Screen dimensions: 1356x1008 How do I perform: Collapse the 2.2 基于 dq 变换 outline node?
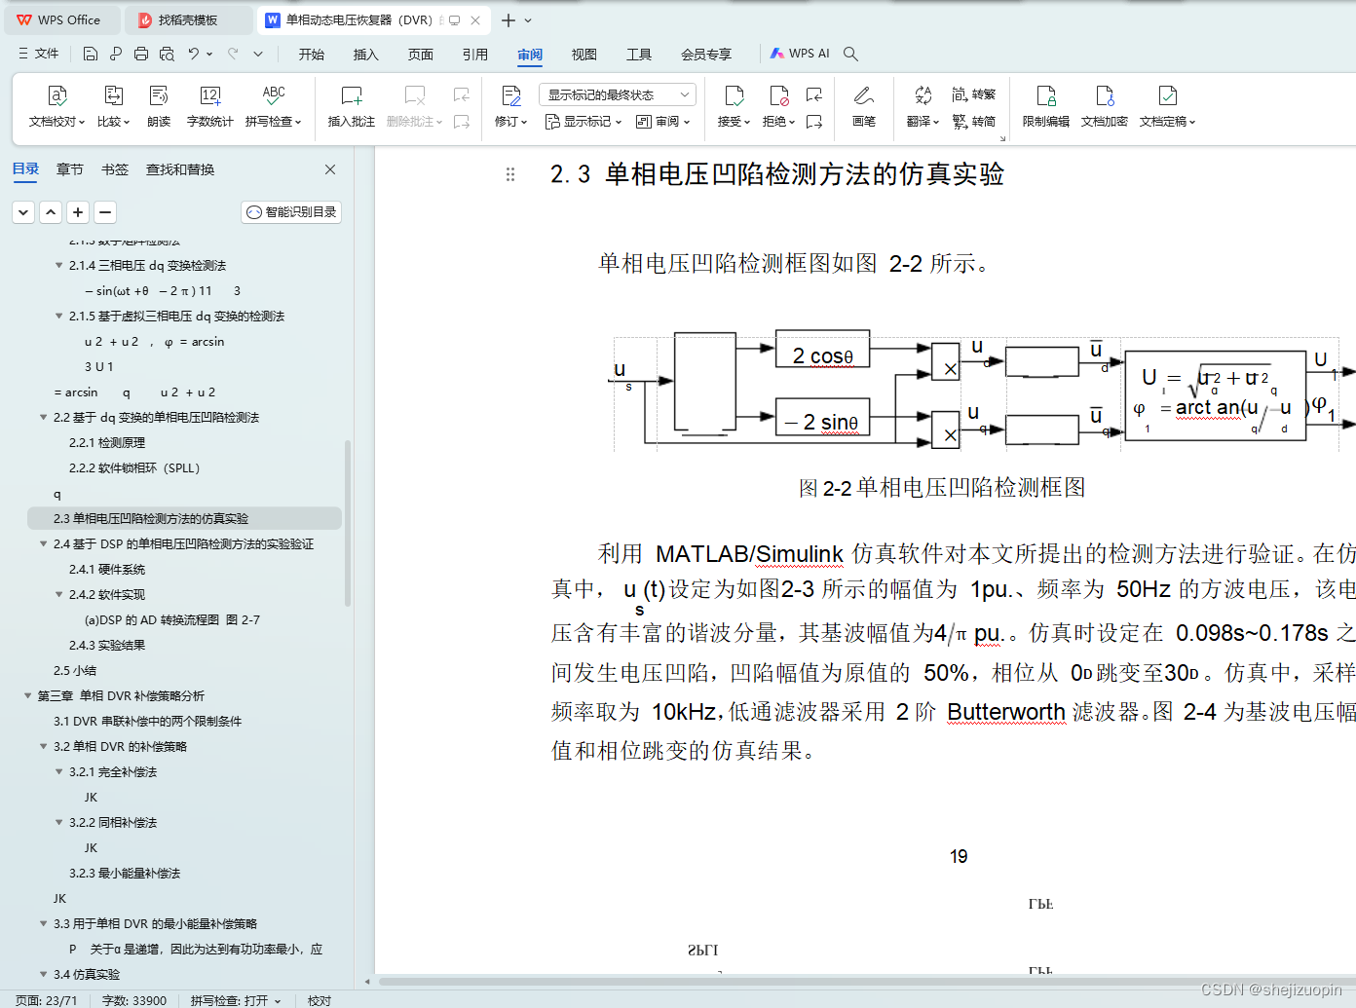(43, 417)
